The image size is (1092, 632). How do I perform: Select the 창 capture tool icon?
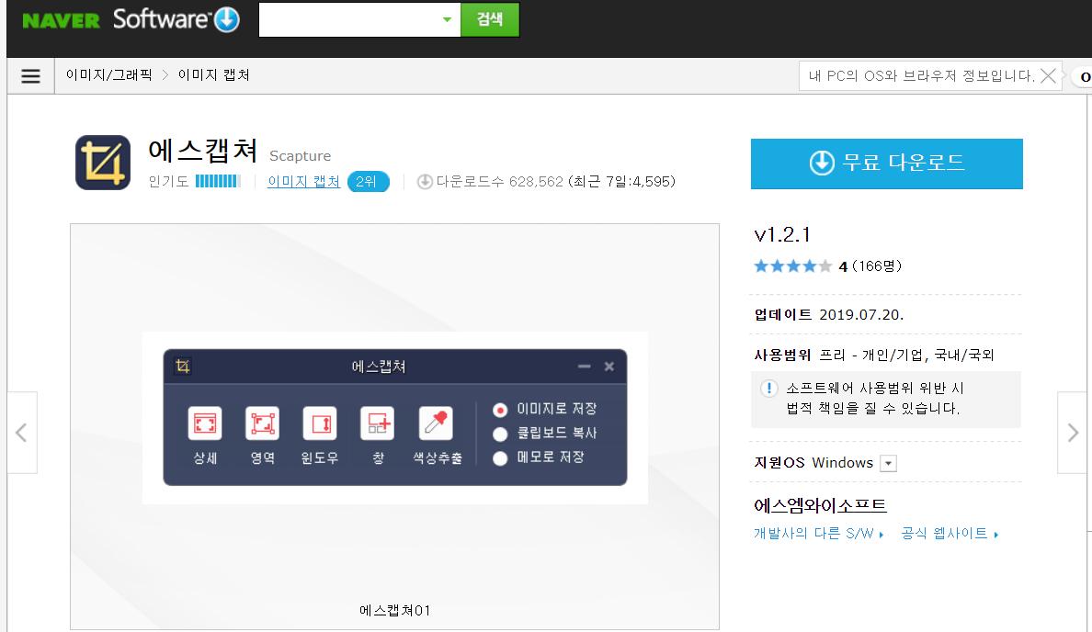[x=378, y=423]
